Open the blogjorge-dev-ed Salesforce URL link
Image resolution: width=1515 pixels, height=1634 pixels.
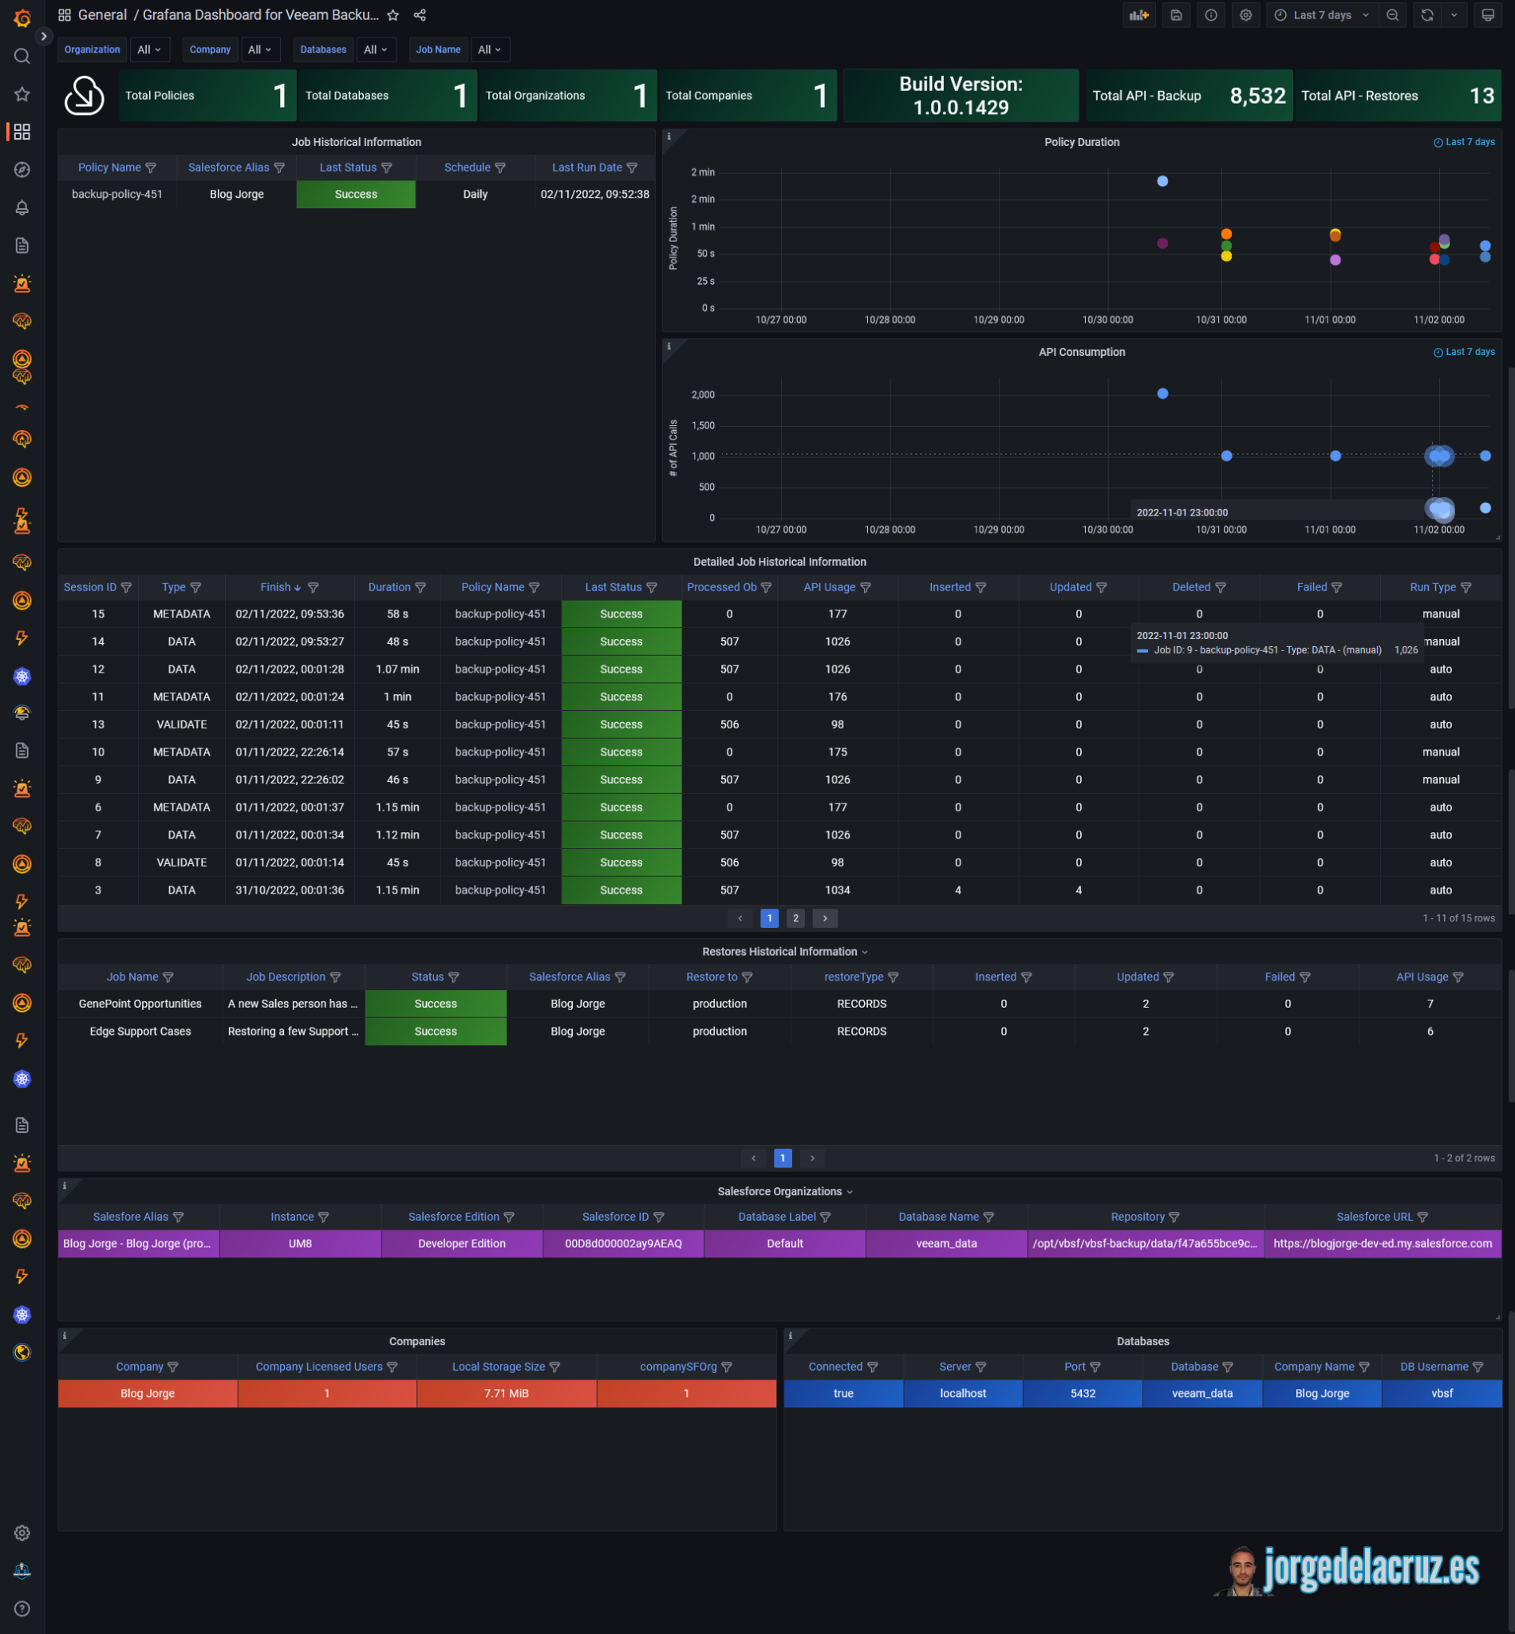1383,1244
